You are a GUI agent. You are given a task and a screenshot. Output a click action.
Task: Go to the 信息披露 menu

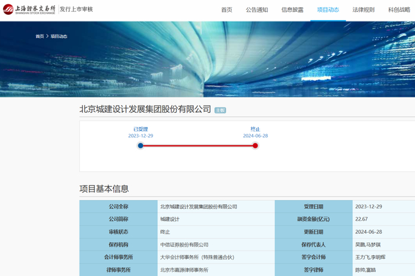pos(292,10)
